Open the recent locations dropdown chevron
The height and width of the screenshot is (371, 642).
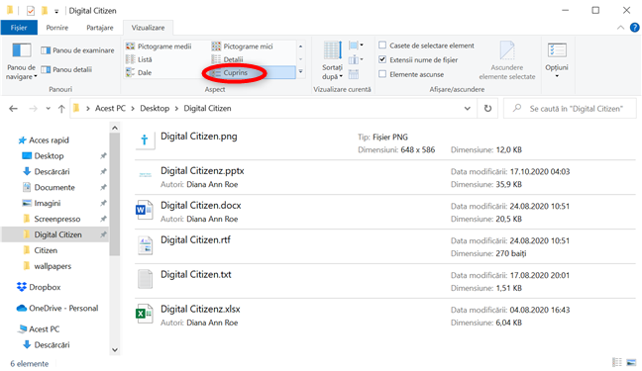[x=48, y=109]
